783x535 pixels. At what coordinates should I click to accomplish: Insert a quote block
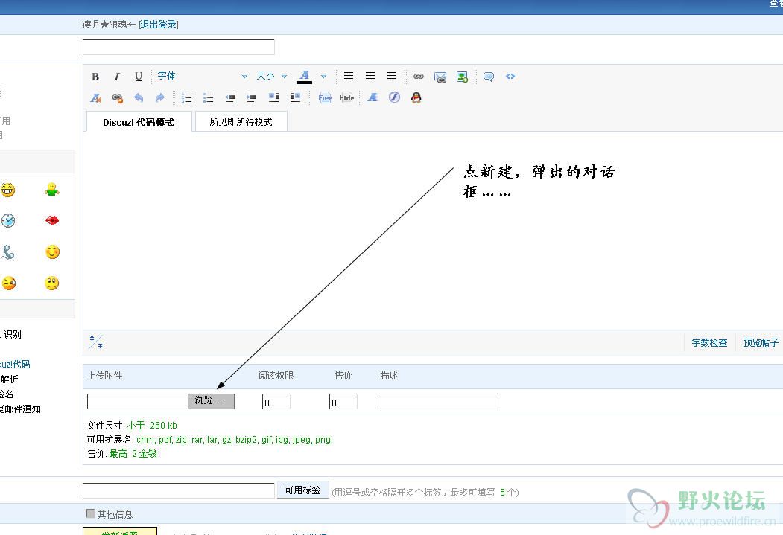[x=489, y=77]
